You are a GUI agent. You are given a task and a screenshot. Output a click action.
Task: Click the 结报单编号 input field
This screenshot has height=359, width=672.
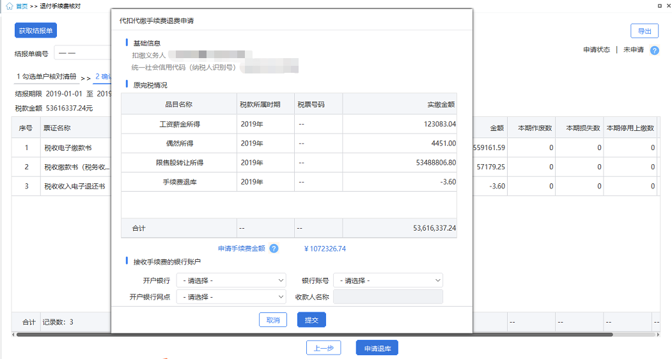83,53
